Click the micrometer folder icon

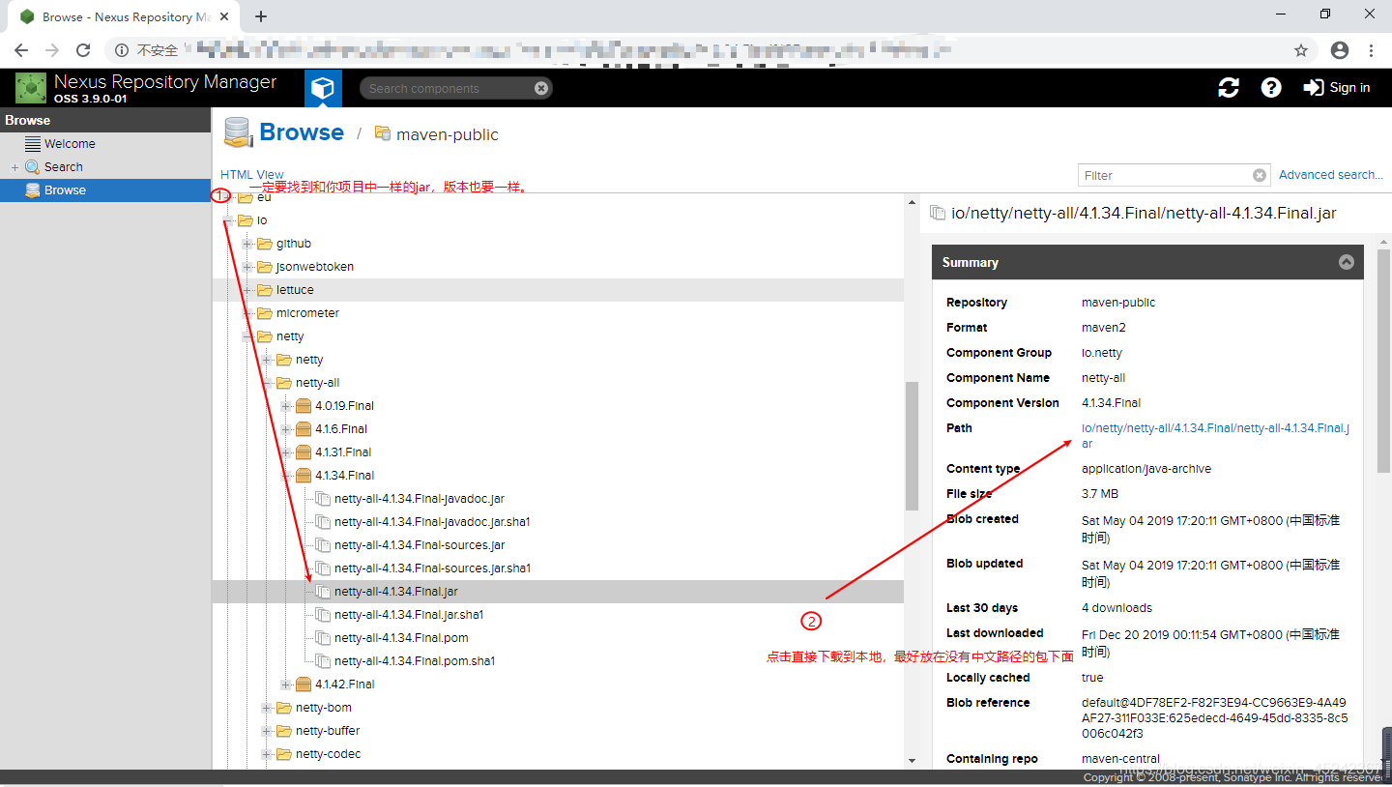tap(265, 313)
